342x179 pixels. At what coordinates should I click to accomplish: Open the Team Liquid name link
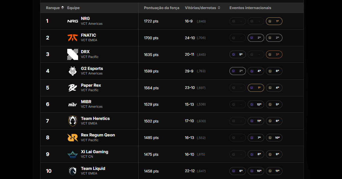pyautogui.click(x=93, y=168)
